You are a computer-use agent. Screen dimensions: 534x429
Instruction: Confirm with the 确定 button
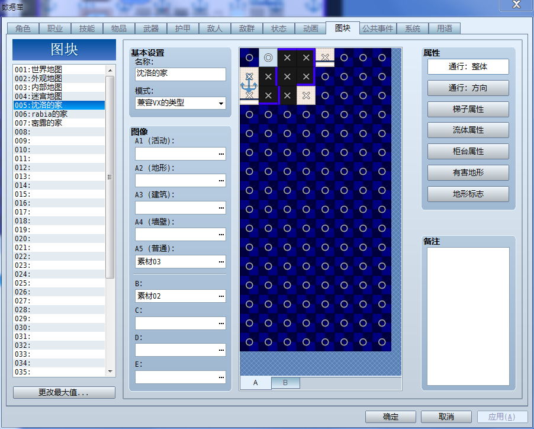pyautogui.click(x=391, y=417)
